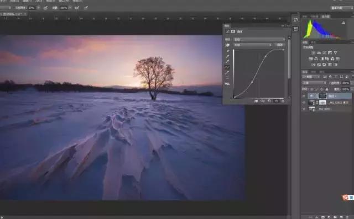
Task: Add a Brightness/Contrast adjustment
Action: coord(313,52)
